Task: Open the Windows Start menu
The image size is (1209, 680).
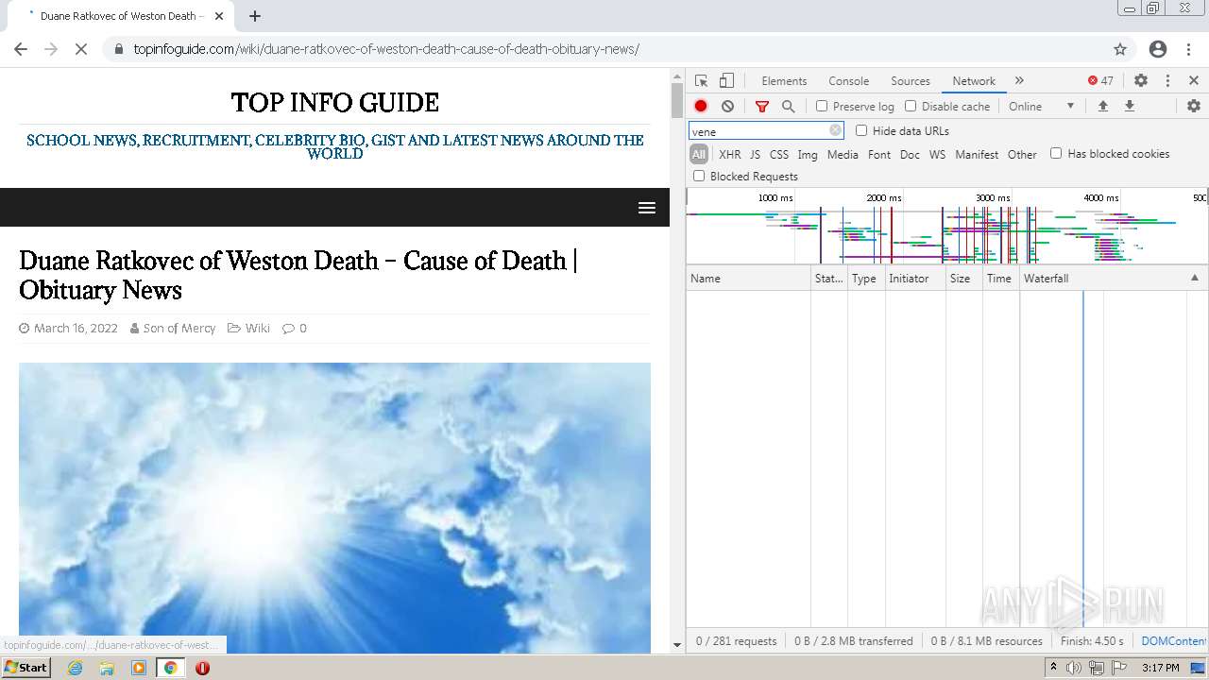Action: (x=26, y=668)
